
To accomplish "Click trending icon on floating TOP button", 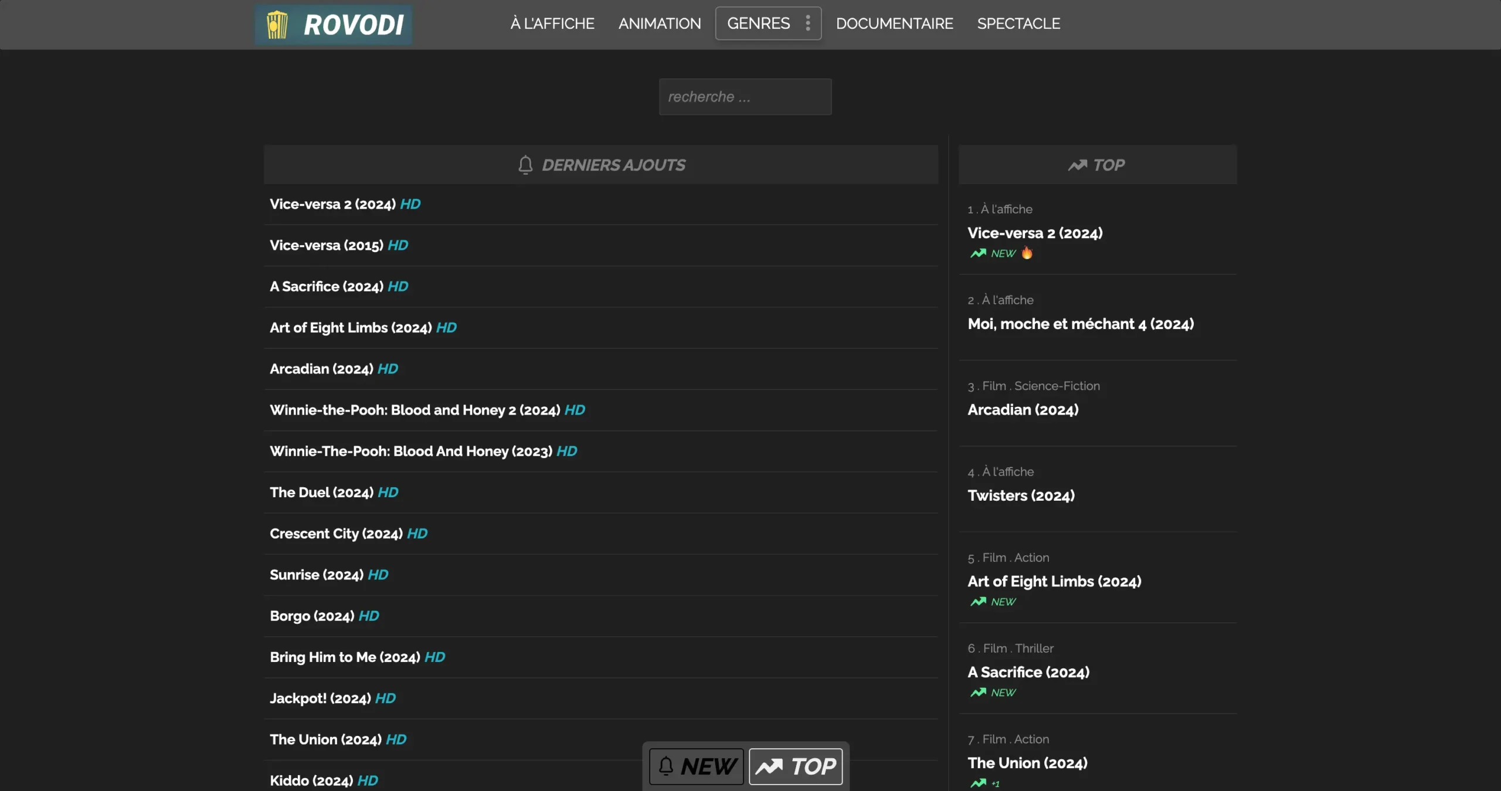I will pos(769,767).
